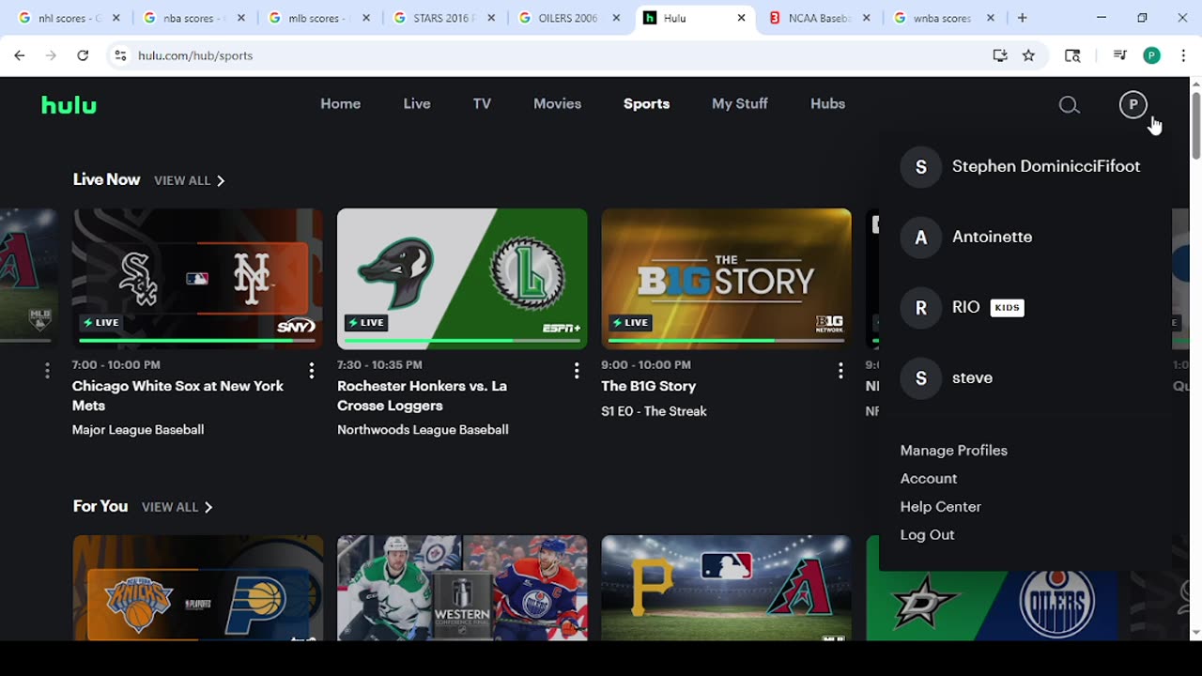Click the RIO profile avatar circle
This screenshot has width=1202, height=676.
920,308
